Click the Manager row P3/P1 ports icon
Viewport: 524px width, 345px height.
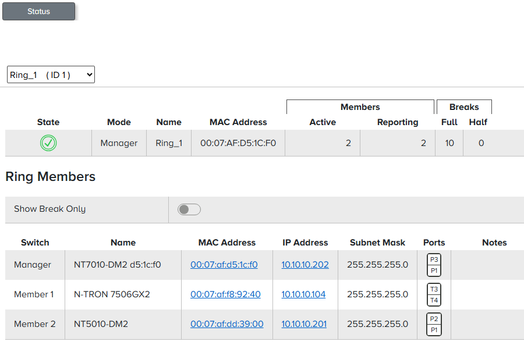coord(434,265)
